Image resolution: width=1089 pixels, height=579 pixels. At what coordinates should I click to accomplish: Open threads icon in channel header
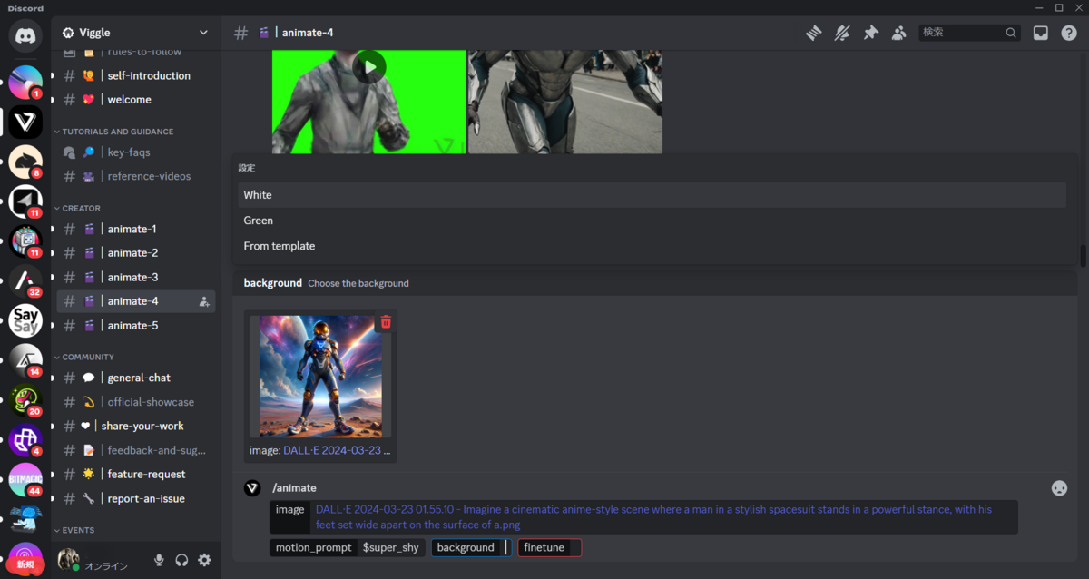pos(814,33)
